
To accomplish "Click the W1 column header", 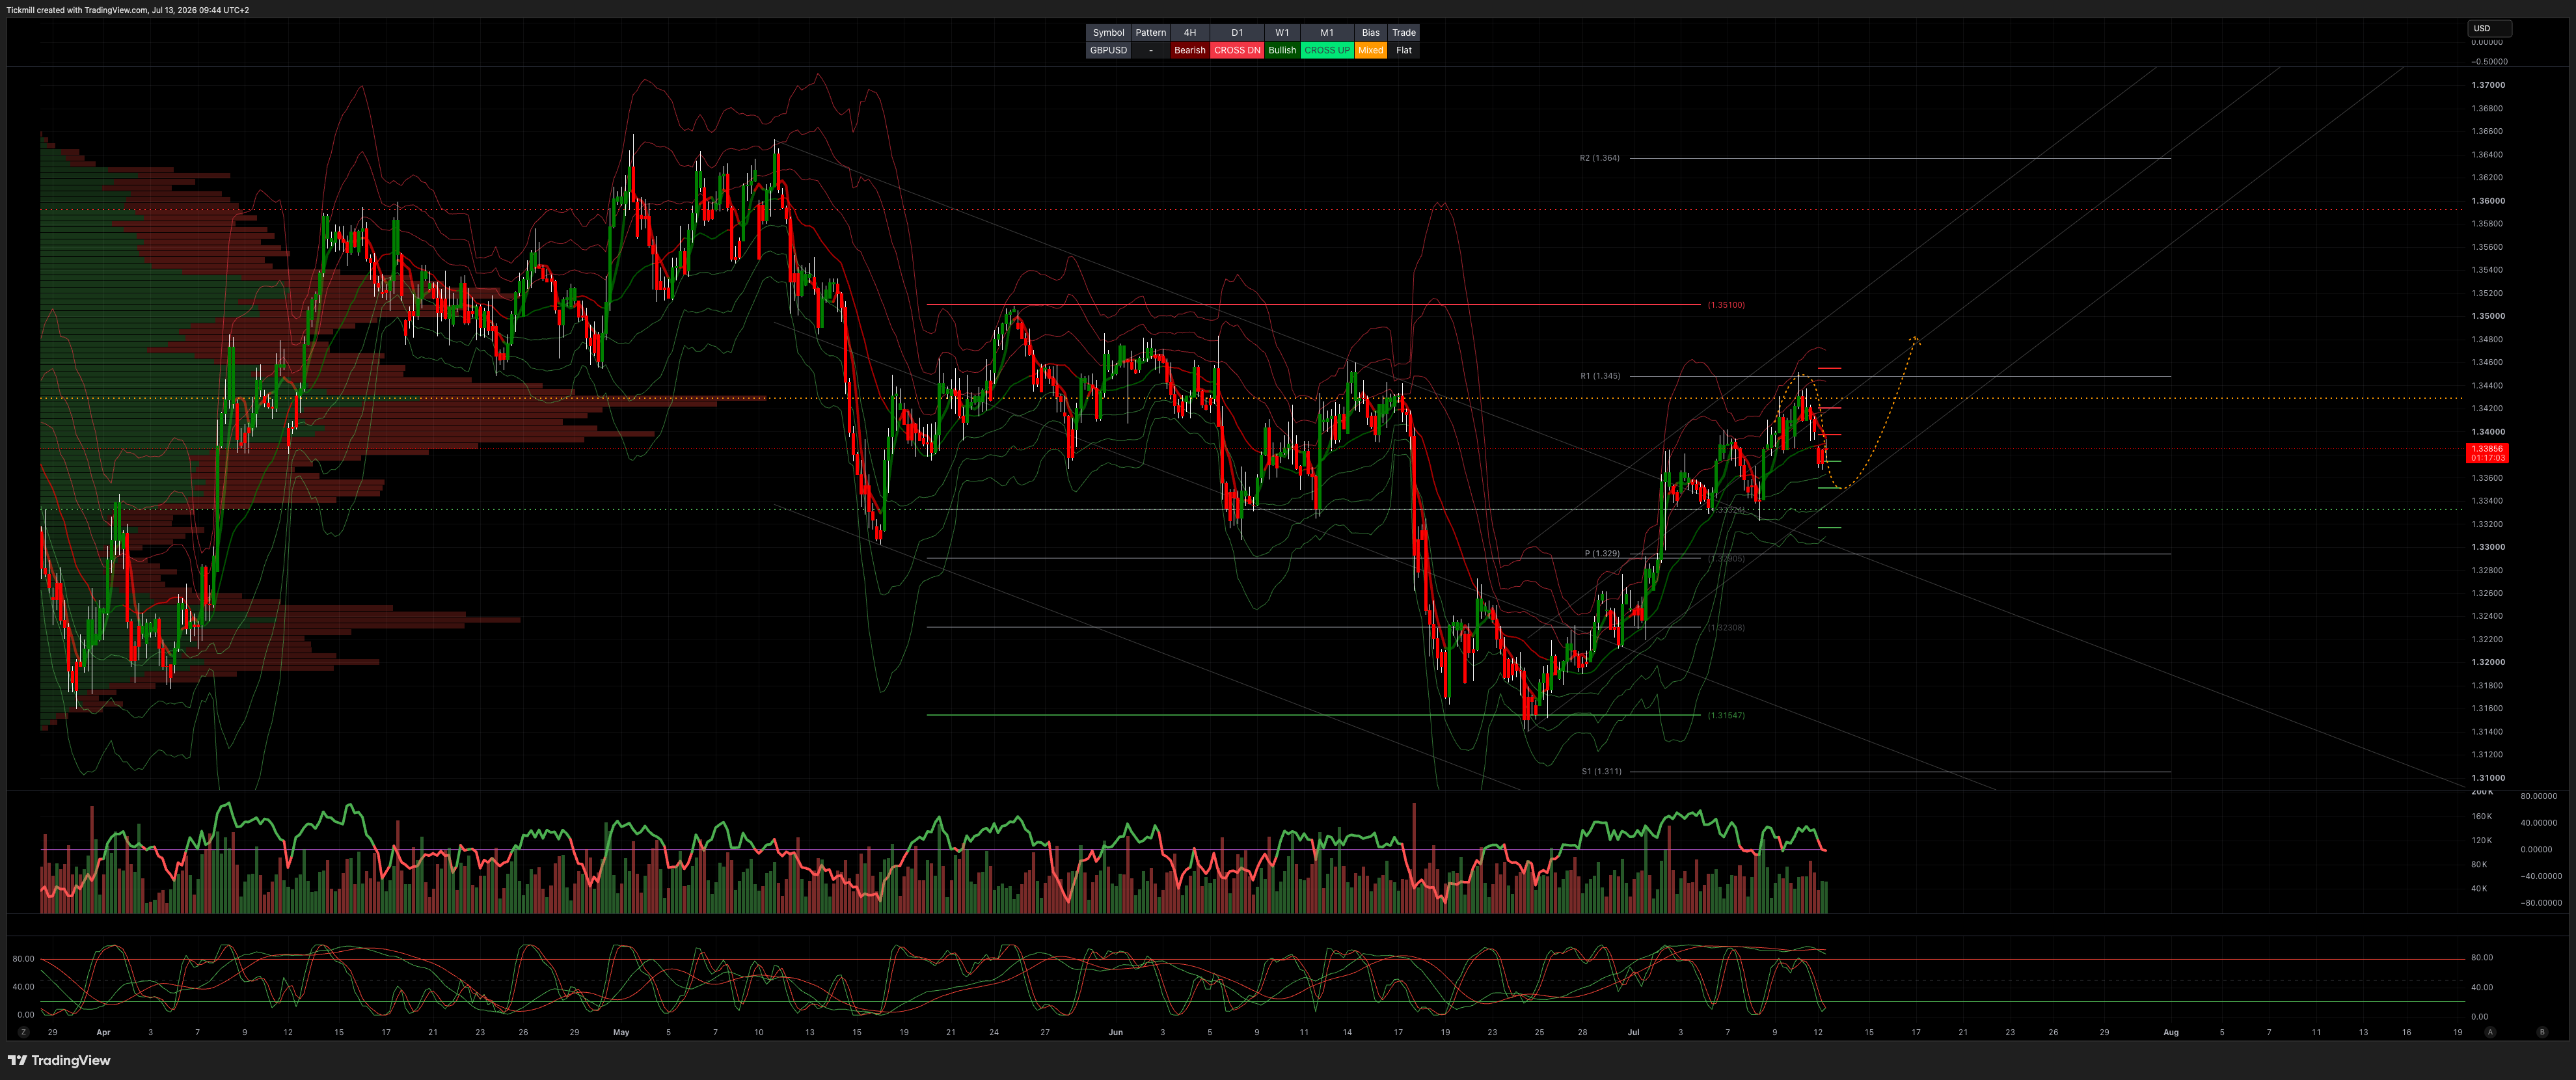I will click(x=1282, y=33).
